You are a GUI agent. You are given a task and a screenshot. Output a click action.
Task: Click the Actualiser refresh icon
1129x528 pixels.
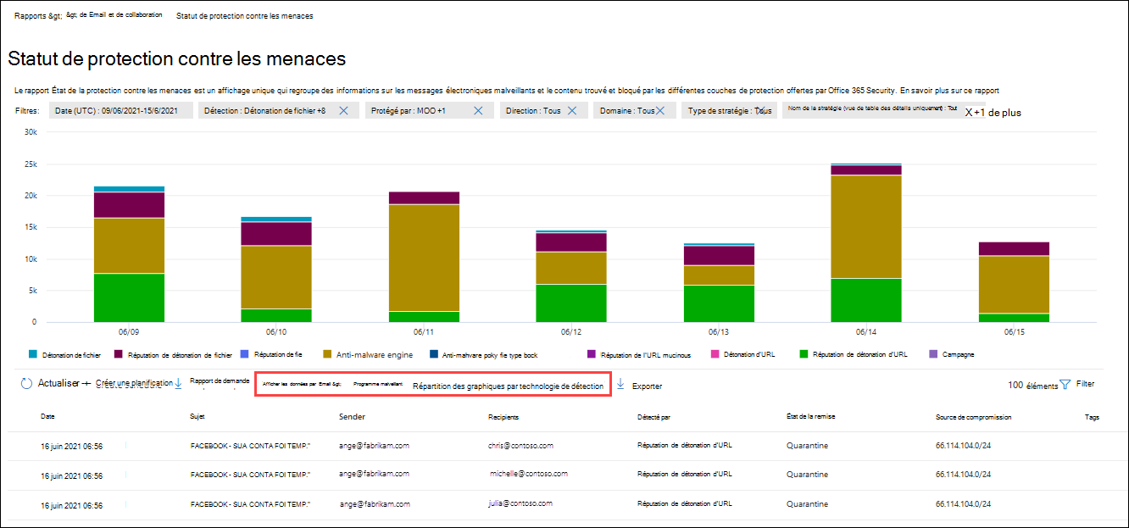(26, 384)
